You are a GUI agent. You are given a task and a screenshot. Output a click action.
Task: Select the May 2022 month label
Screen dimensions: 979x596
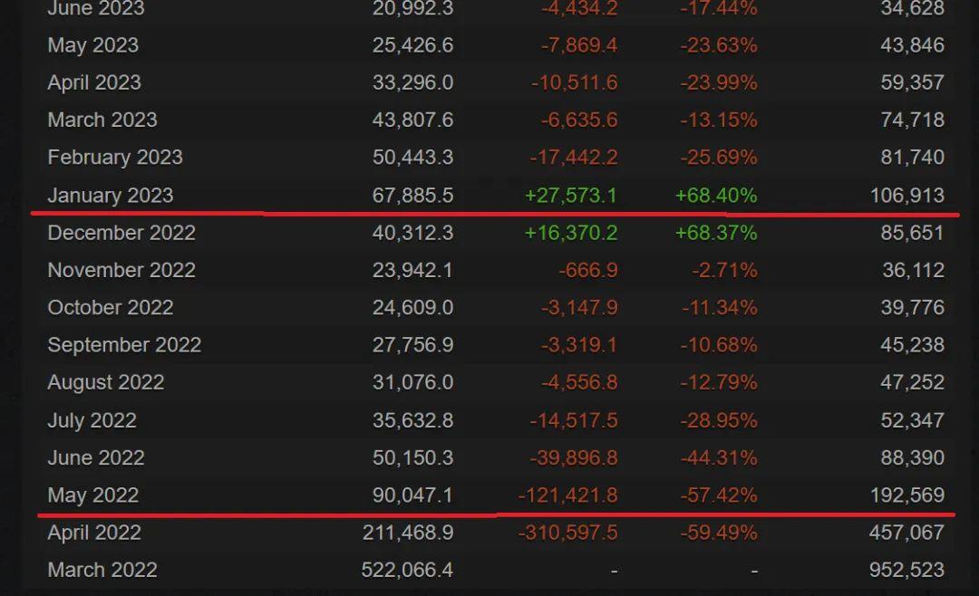(93, 495)
